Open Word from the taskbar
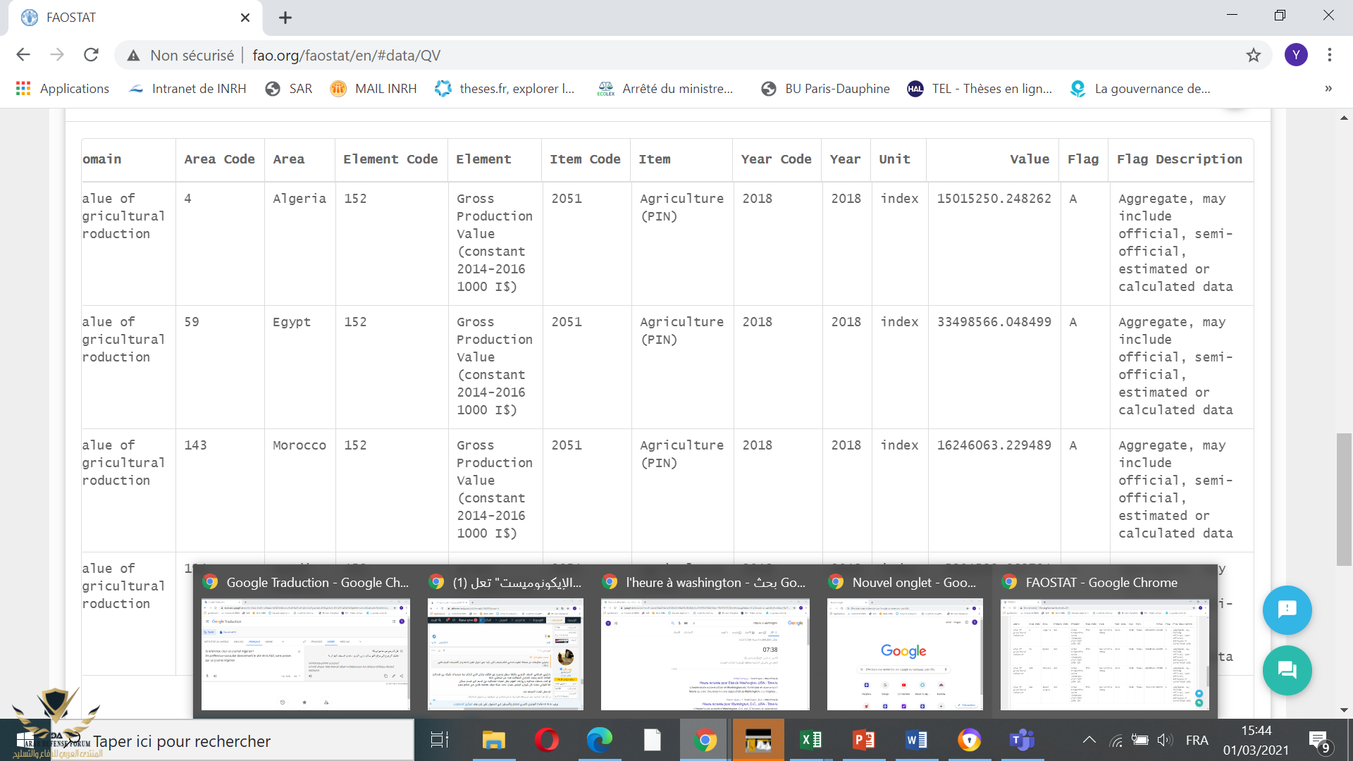Image resolution: width=1353 pixels, height=761 pixels. pyautogui.click(x=916, y=740)
